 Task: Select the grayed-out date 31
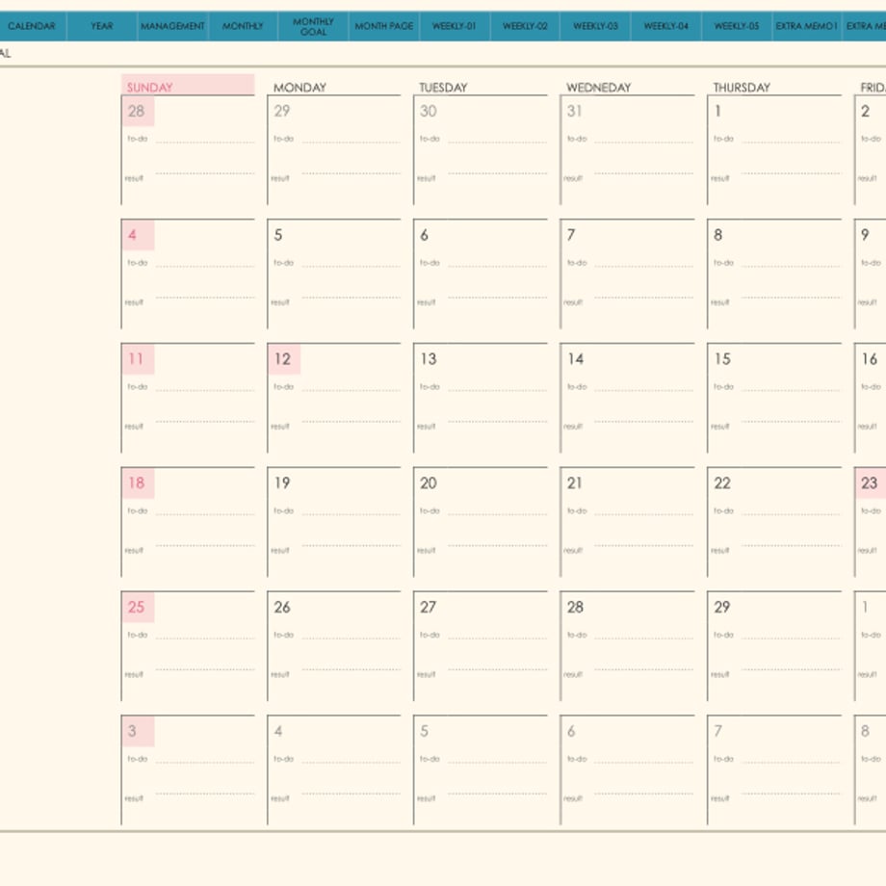pos(575,112)
